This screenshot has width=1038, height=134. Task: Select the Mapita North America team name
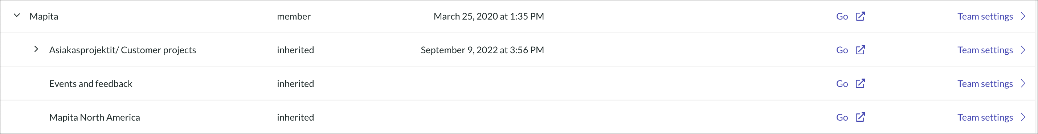(95, 117)
